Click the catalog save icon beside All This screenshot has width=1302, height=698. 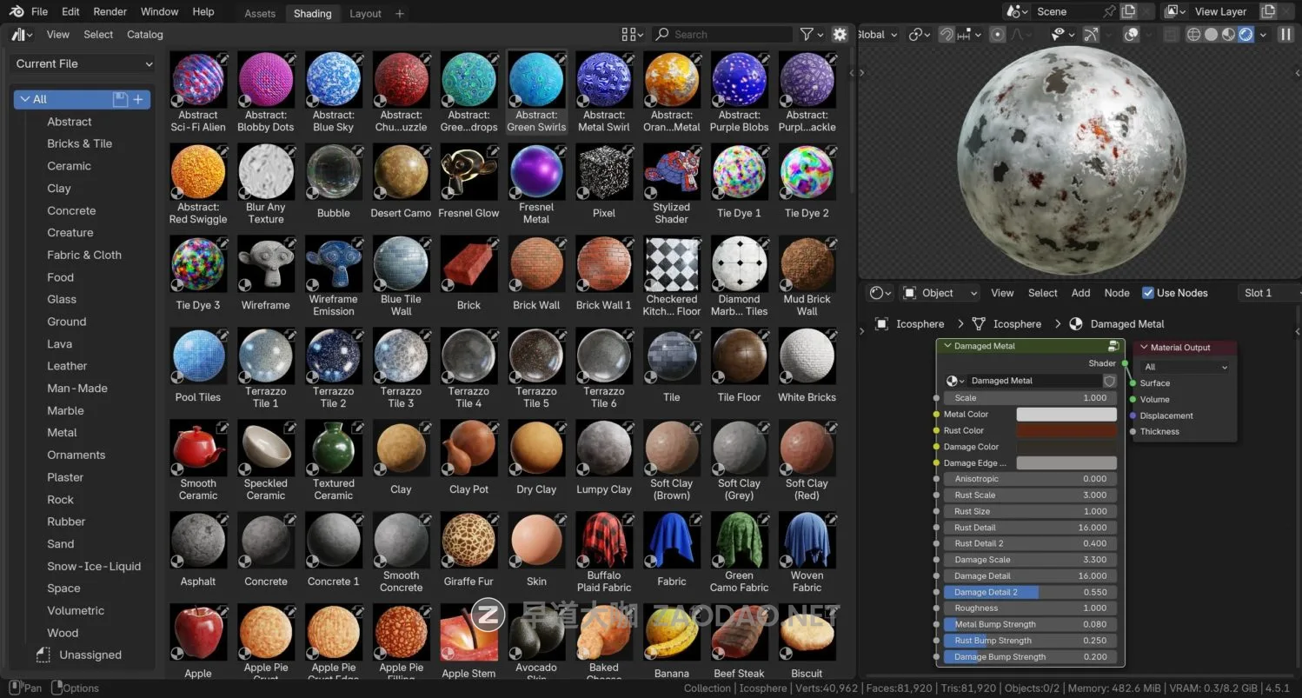pyautogui.click(x=120, y=99)
